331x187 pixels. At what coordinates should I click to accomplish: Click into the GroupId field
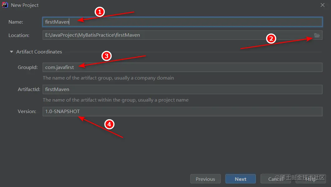[x=182, y=67]
